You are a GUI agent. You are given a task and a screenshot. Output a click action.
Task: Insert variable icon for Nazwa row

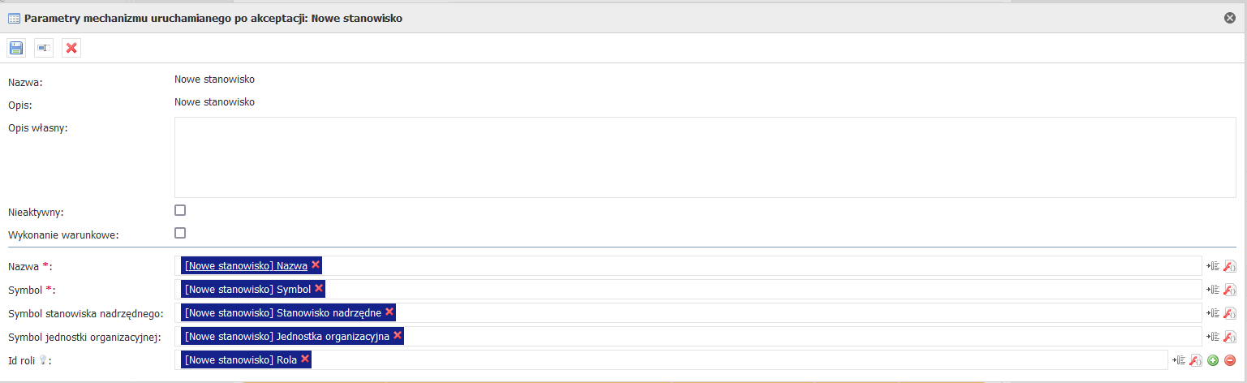click(x=1214, y=266)
